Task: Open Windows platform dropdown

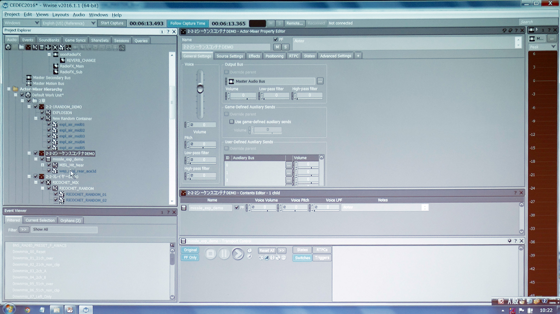Action: click(21, 23)
